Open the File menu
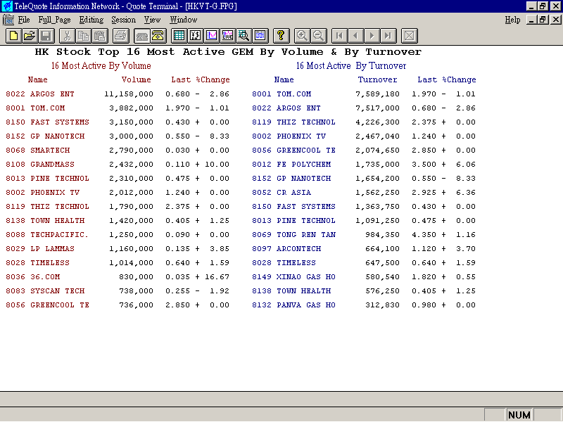 click(x=24, y=20)
